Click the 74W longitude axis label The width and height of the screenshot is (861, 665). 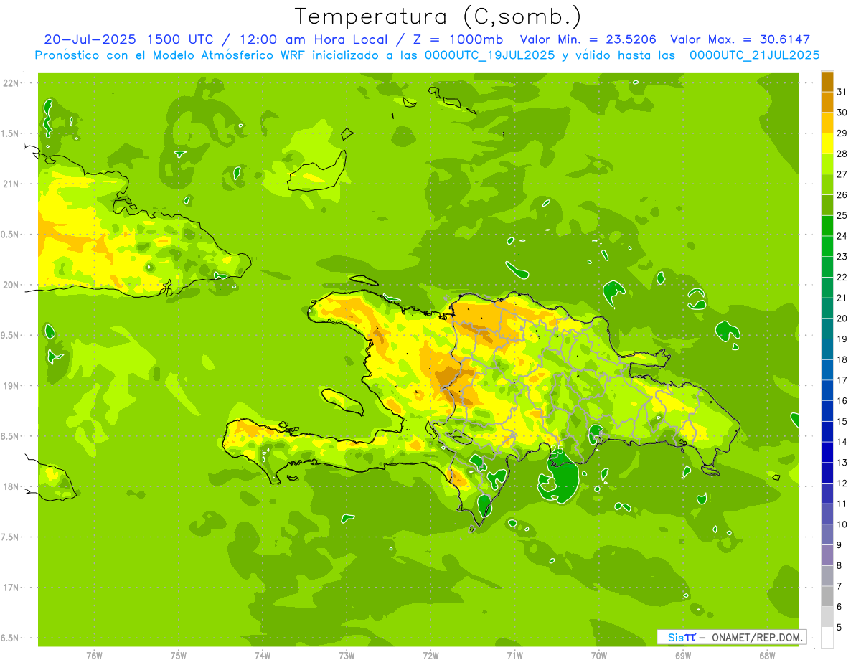click(x=263, y=655)
